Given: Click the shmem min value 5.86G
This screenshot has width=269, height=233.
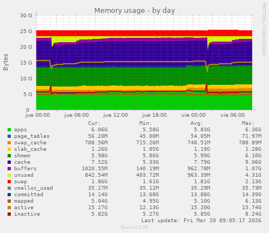Looking at the screenshot, I should click(x=150, y=156).
